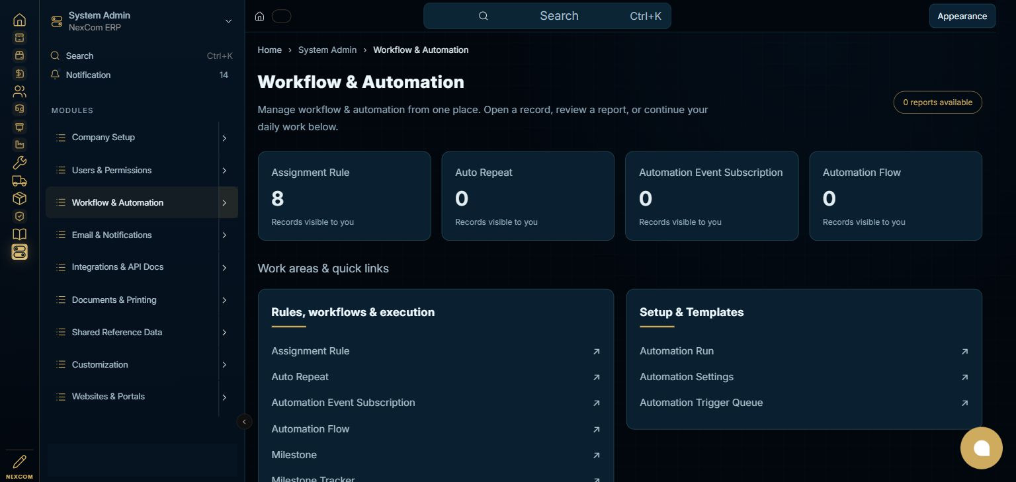Expand Shared Reference Data via its chevron
The image size is (1016, 482).
(x=224, y=333)
